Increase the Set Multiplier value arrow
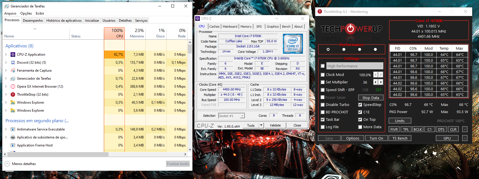This screenshot has height=179, width=479. coord(381,82)
